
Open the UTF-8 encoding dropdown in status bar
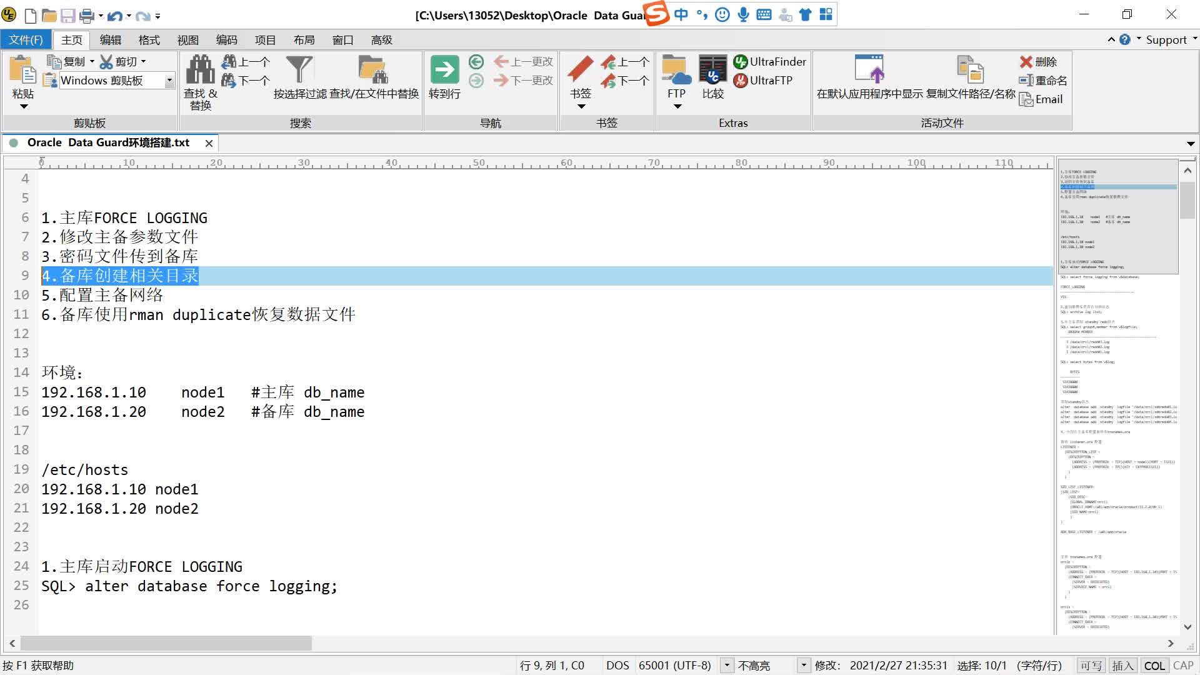coord(727,666)
